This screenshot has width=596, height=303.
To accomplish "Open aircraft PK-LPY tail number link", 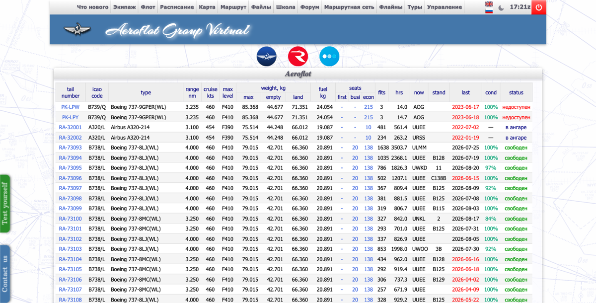I will pos(70,117).
